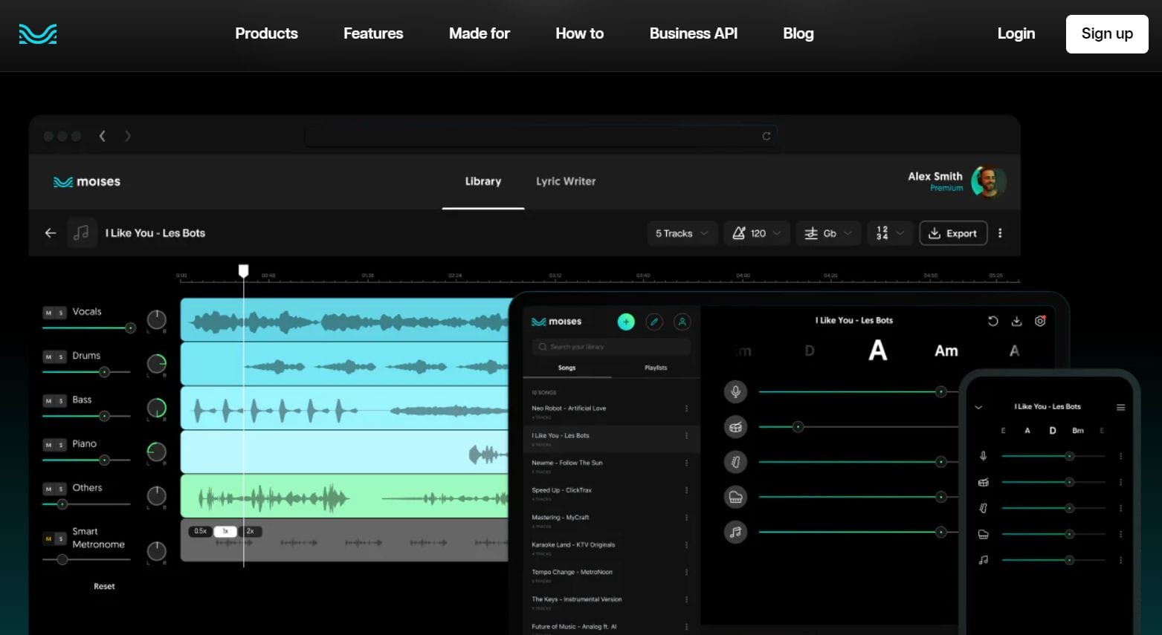Open the Export panel

[x=953, y=232]
